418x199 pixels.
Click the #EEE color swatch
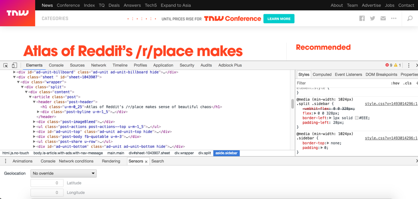click(x=357, y=118)
